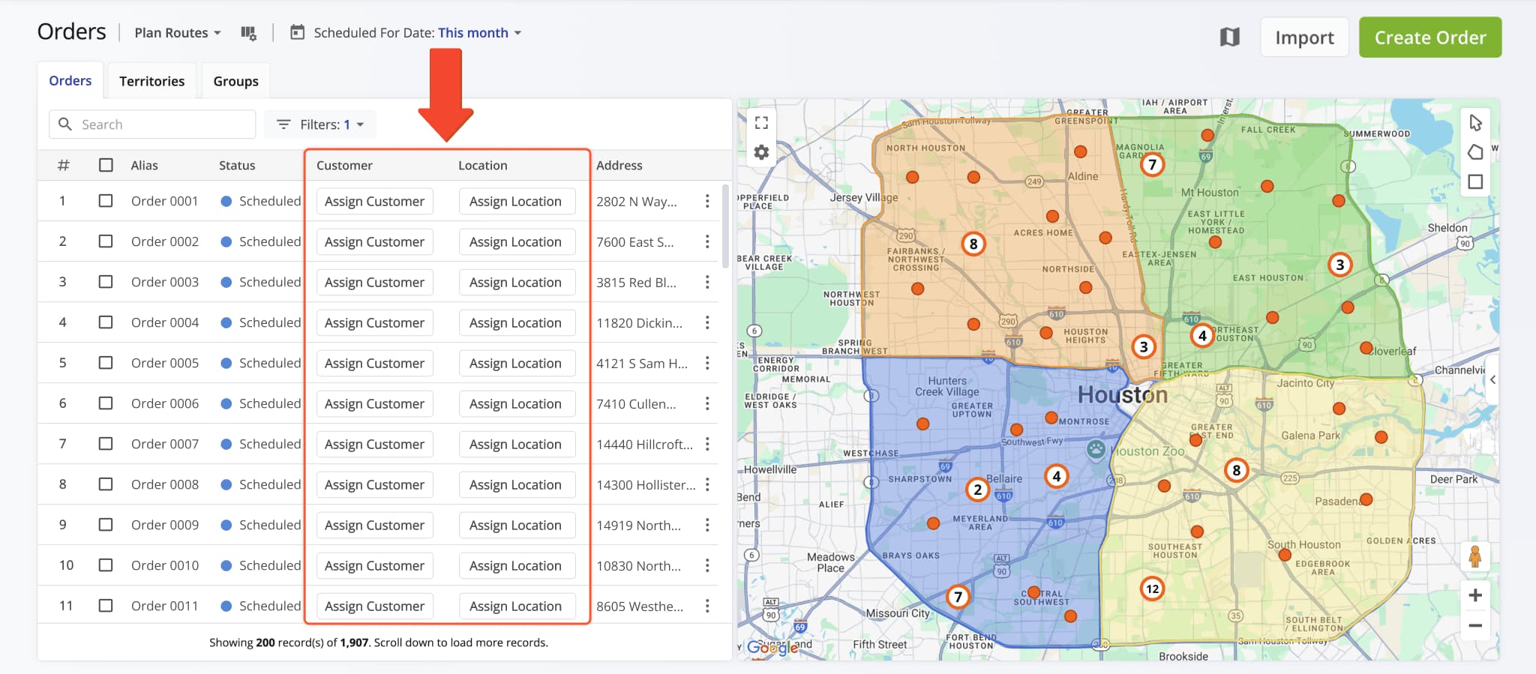Open row actions menu for Order 0006
The width and height of the screenshot is (1536, 674).
[707, 403]
